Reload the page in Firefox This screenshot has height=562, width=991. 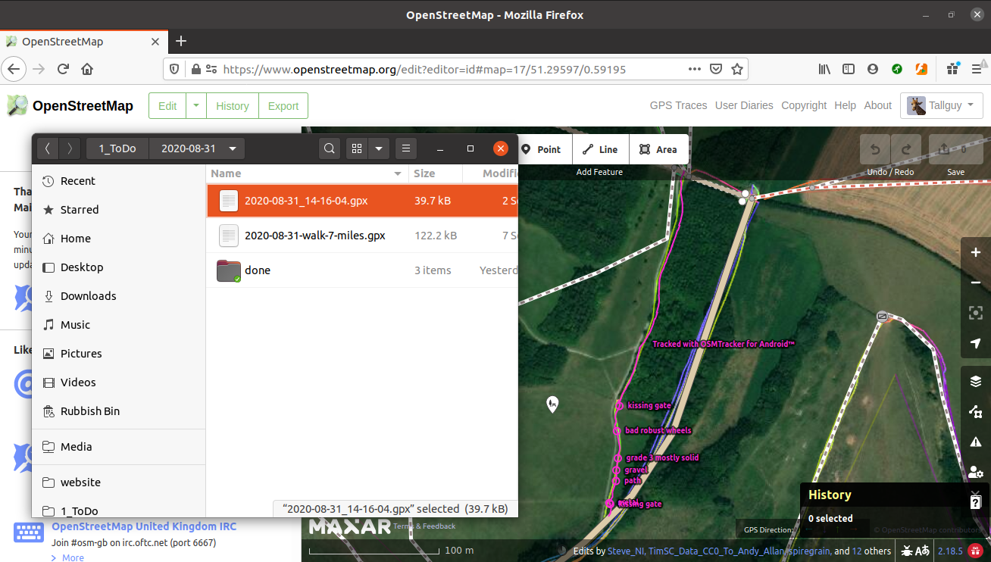tap(63, 69)
